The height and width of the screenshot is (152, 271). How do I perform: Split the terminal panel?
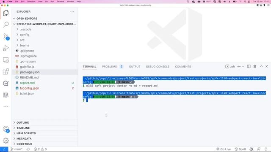click(x=249, y=67)
